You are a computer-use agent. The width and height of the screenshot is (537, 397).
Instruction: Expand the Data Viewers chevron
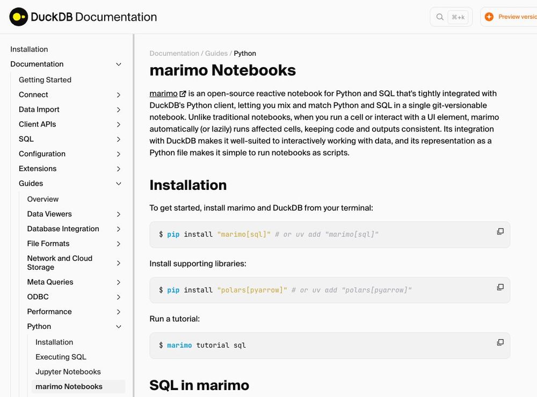119,214
